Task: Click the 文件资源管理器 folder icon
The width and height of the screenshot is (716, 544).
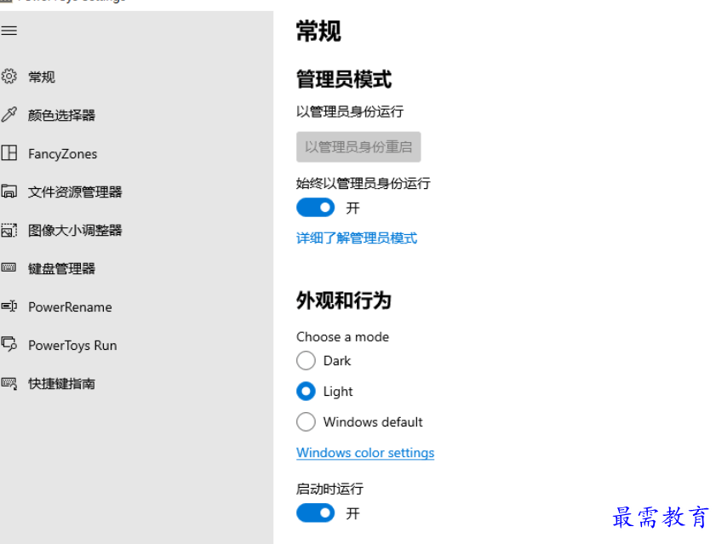Action: (x=9, y=191)
